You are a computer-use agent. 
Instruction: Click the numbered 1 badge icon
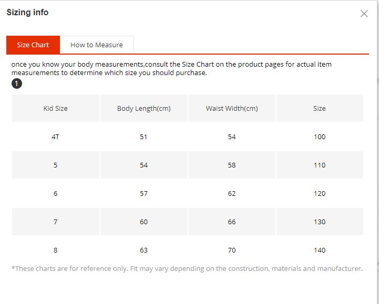[x=17, y=83]
